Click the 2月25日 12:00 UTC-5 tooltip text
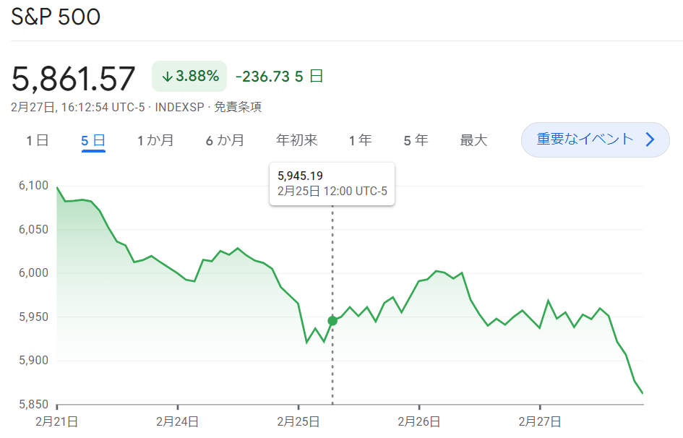This screenshot has height=438, width=683. [332, 191]
